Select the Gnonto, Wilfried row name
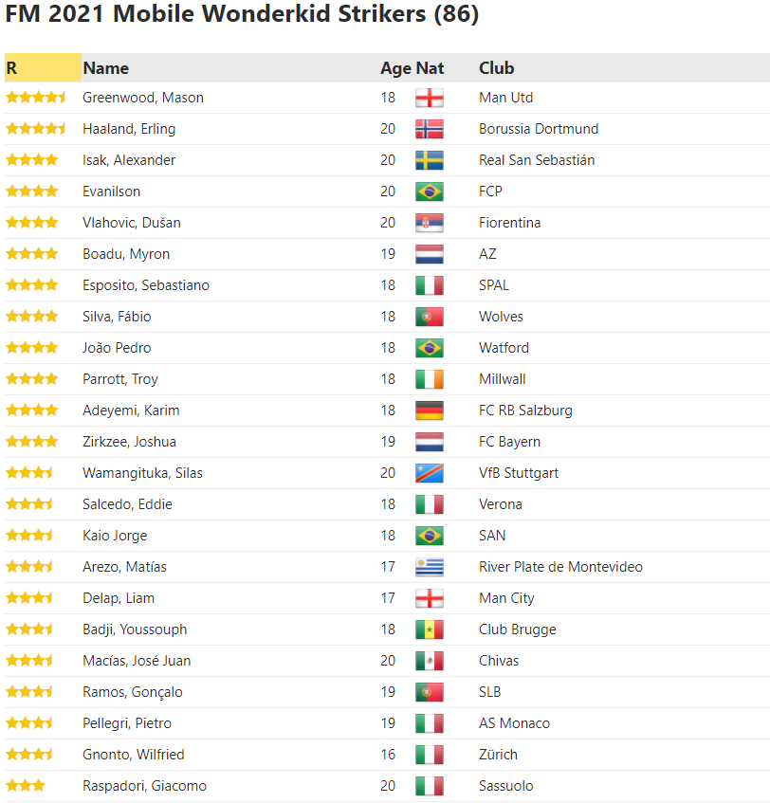This screenshot has width=770, height=803. coord(133,755)
